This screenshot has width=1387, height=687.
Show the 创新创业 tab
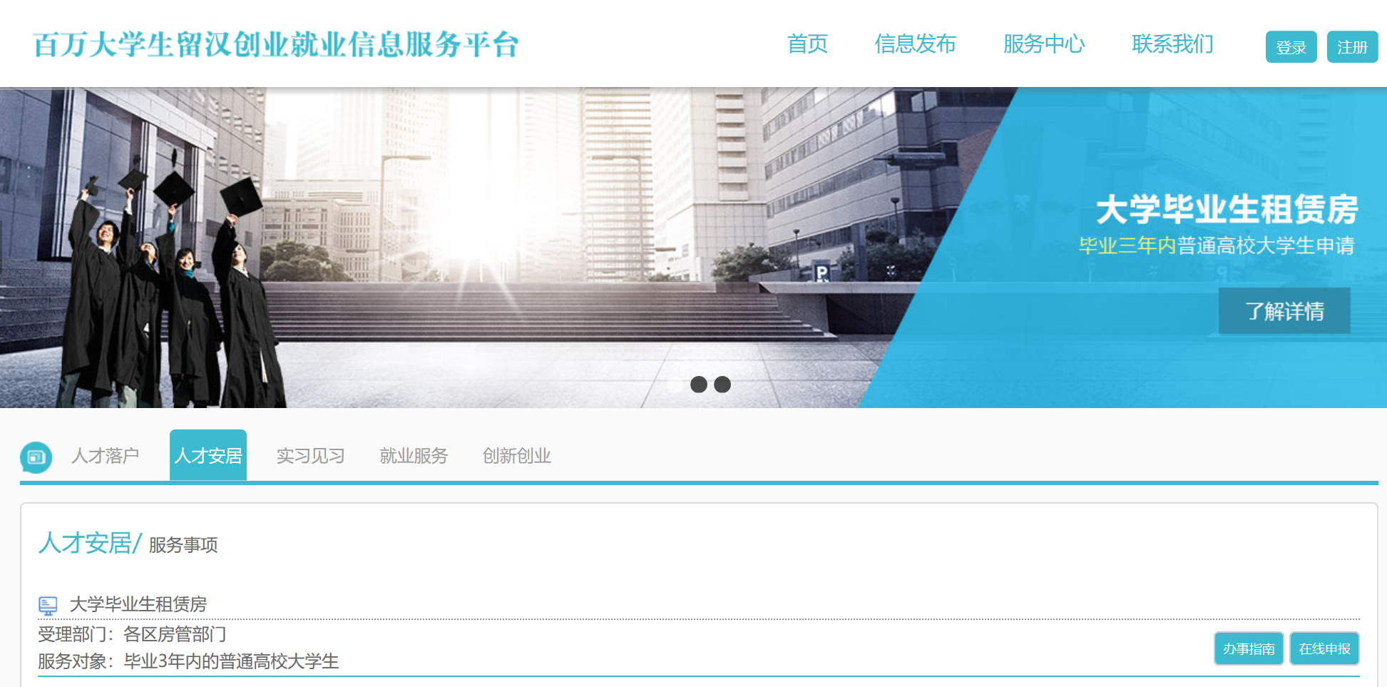click(516, 456)
